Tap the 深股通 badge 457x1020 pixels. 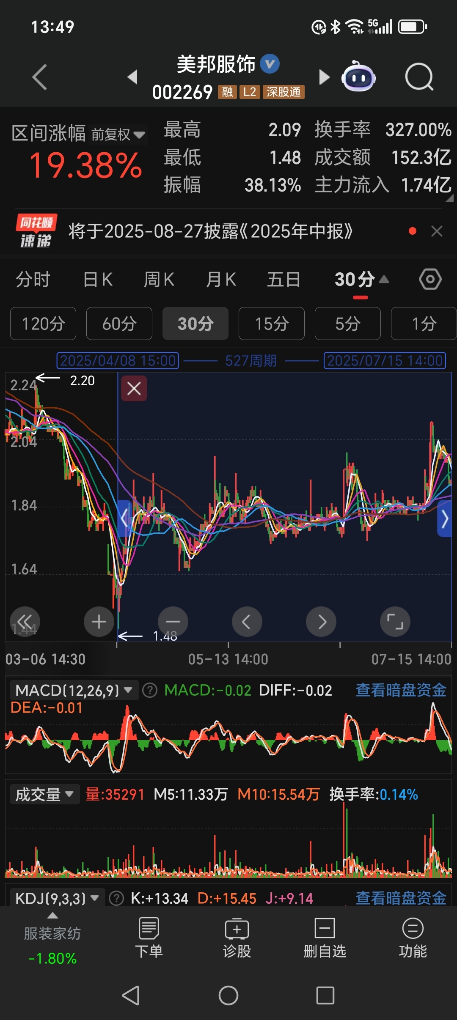284,92
